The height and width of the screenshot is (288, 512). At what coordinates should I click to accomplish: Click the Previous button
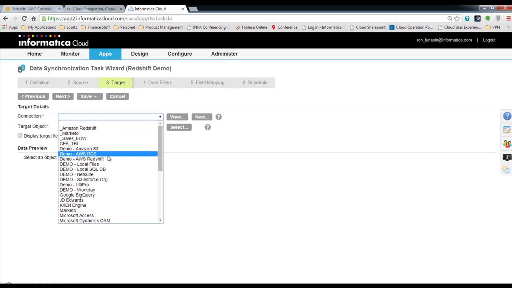click(33, 96)
